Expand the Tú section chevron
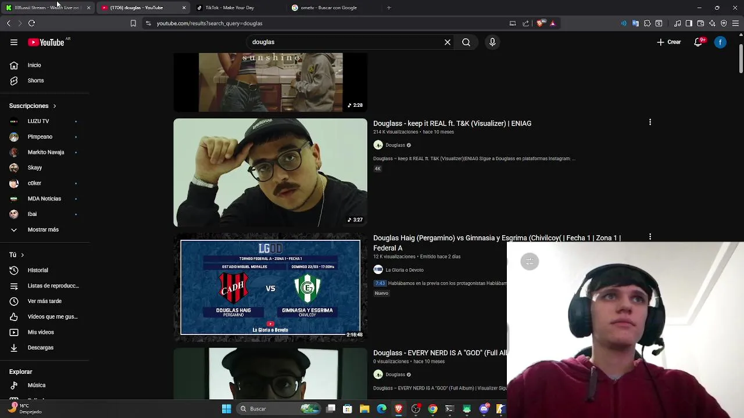 22,255
